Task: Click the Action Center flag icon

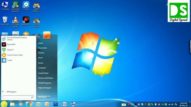Action: [176, 104]
